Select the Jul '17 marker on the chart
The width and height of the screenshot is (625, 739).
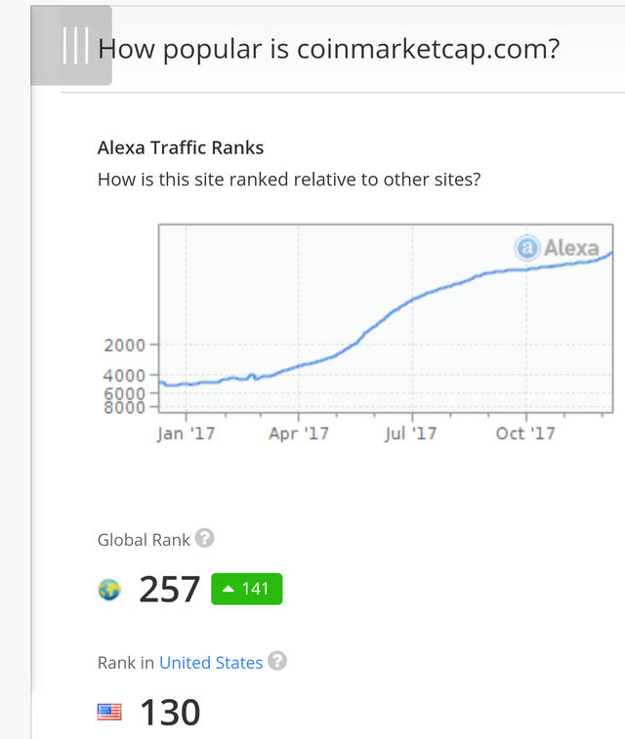click(411, 433)
